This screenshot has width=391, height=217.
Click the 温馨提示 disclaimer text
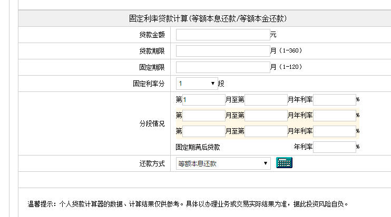coord(188,204)
